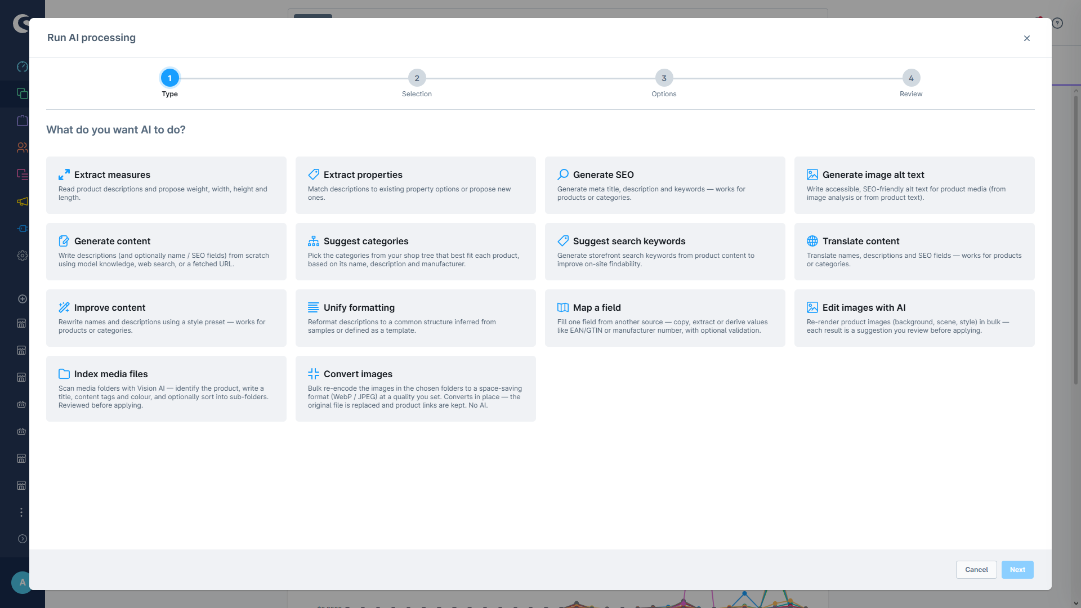
Task: Click the Generate content description text
Action: click(164, 260)
